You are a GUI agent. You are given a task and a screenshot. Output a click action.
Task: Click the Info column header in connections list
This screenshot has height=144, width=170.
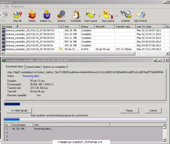(72, 125)
